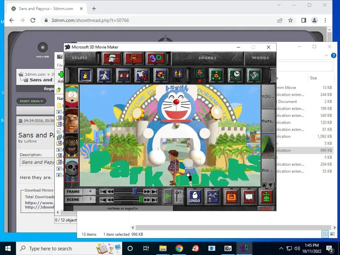The height and width of the screenshot is (255, 340).
Task: Select the resize cube with green arrows tool
Action: point(216,75)
